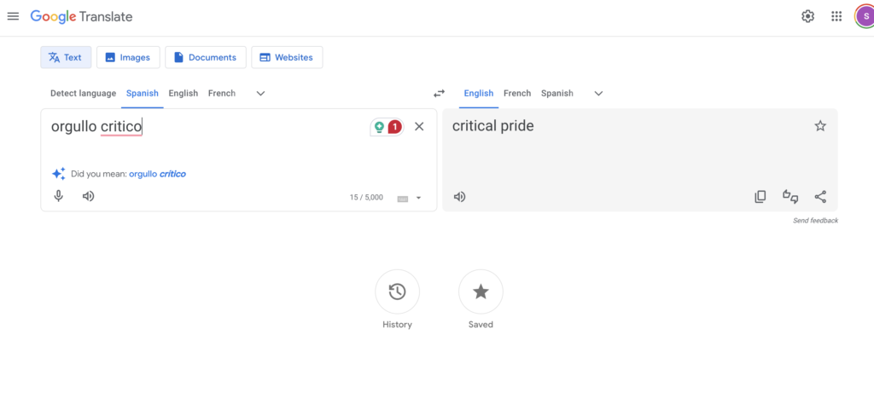Open the keyboard input tools dropdown

click(418, 198)
